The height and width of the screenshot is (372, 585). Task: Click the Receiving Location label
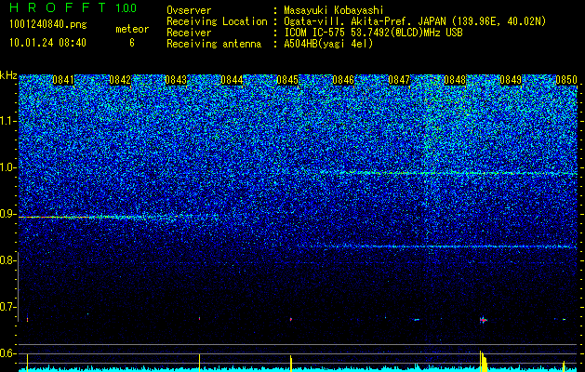pyautogui.click(x=217, y=21)
